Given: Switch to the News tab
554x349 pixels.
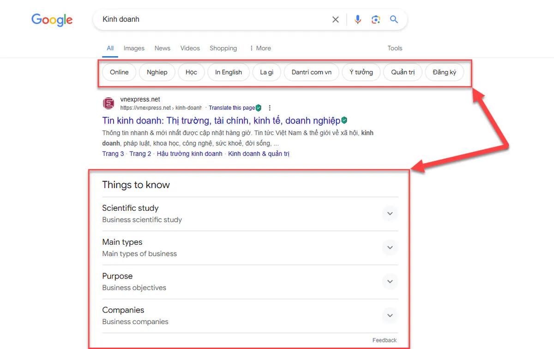Looking at the screenshot, I should pyautogui.click(x=163, y=48).
